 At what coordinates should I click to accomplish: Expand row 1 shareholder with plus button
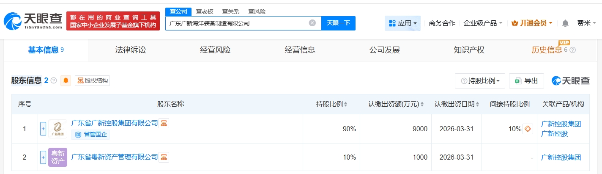(x=43, y=129)
